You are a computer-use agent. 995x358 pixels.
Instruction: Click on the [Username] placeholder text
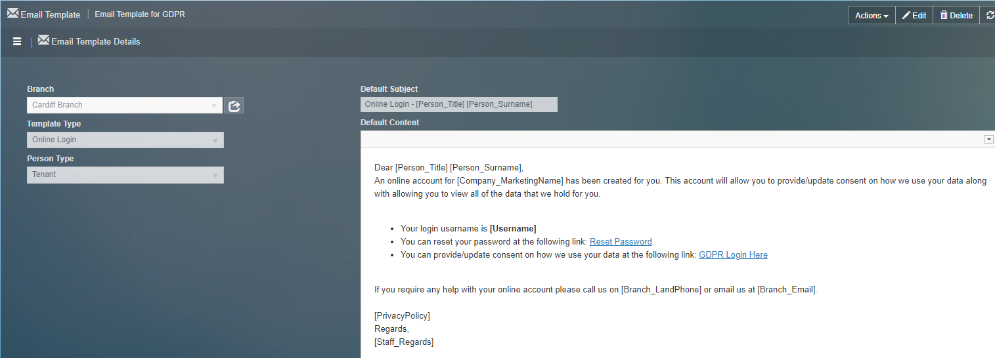click(x=513, y=228)
